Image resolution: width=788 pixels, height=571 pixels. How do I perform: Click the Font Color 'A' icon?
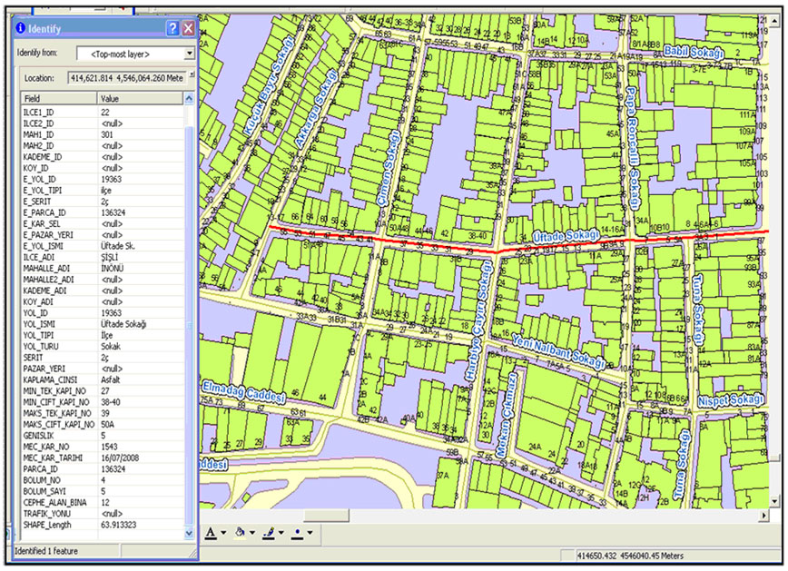[x=211, y=533]
